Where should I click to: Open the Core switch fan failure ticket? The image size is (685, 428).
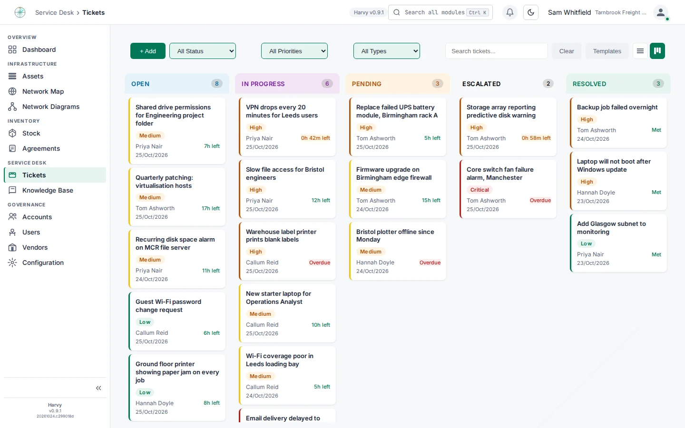[508, 189]
